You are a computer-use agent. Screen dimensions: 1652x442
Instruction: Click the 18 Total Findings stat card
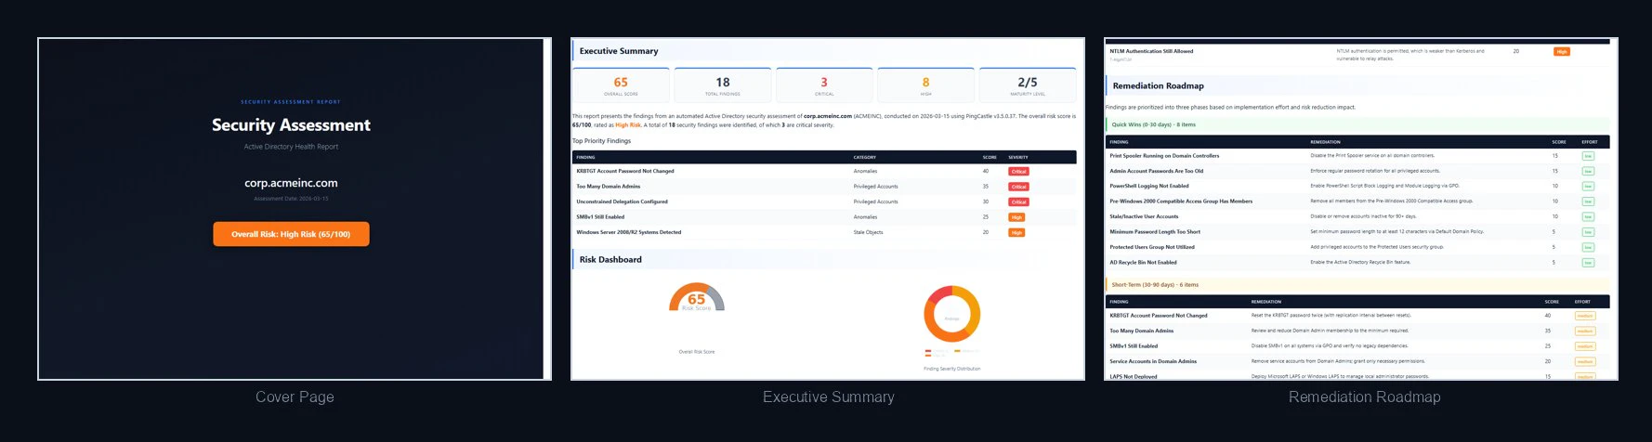[x=723, y=85]
